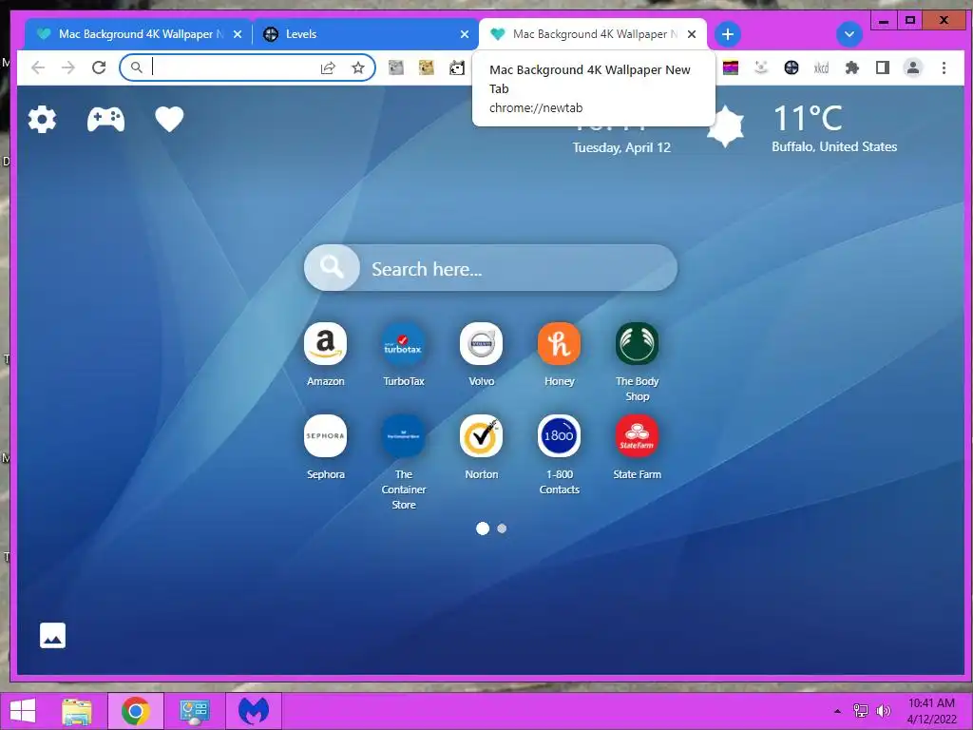Open The Container Store shortcut

[403, 435]
